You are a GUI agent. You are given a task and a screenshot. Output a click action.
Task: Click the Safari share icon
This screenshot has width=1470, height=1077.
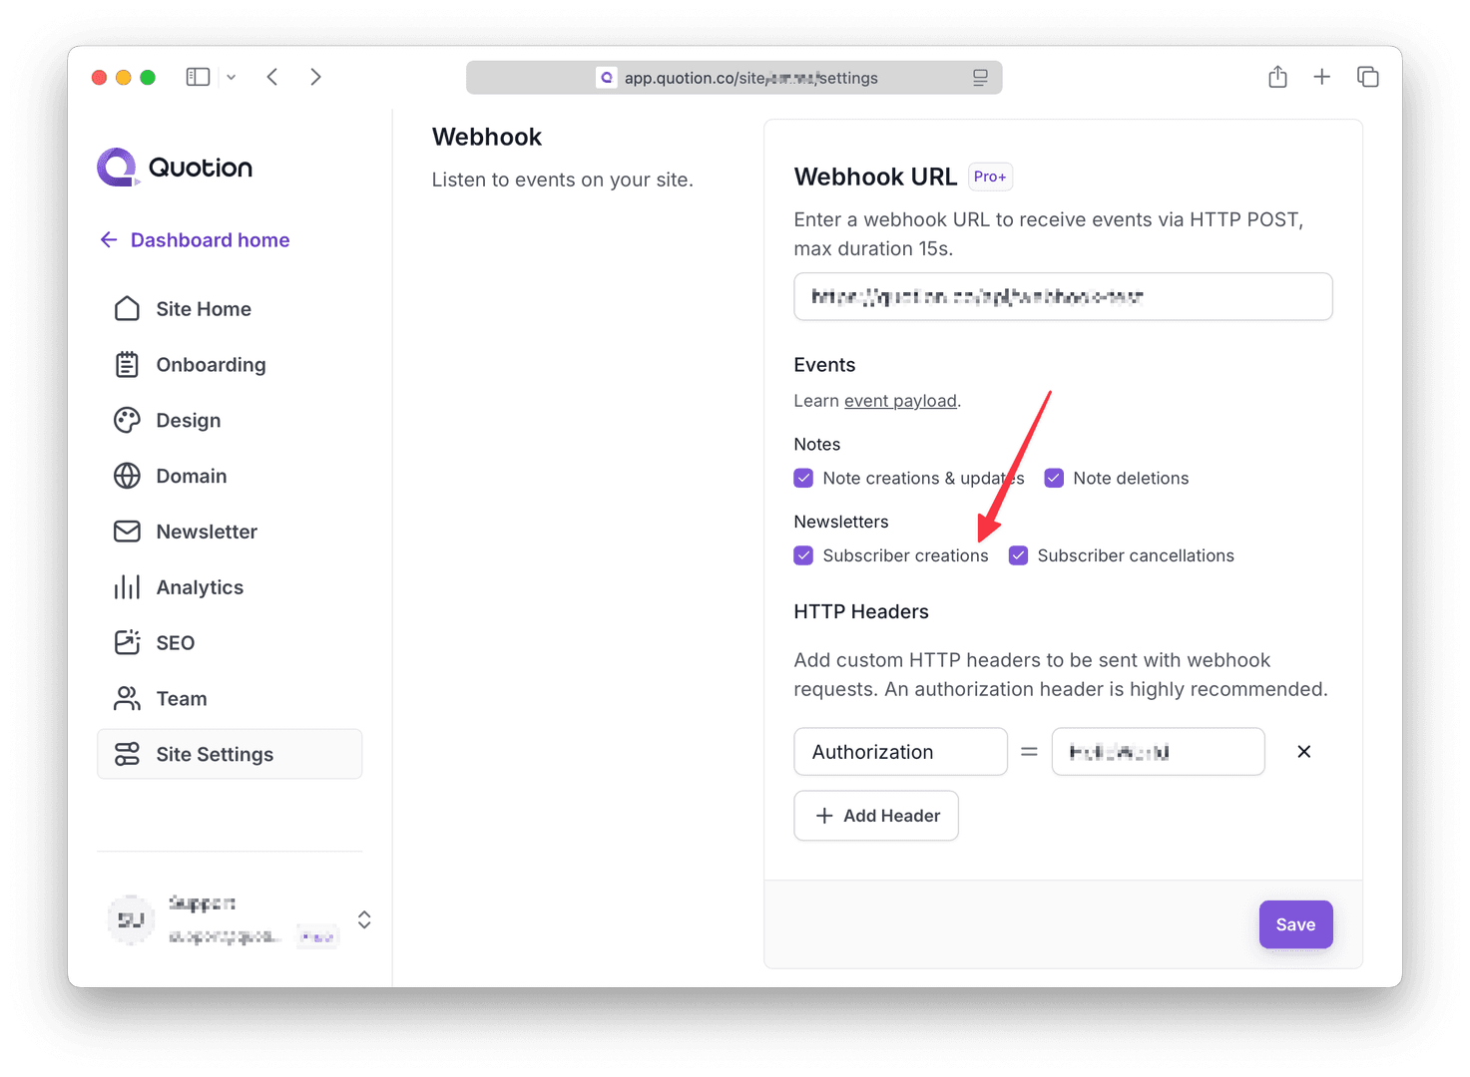click(1277, 77)
